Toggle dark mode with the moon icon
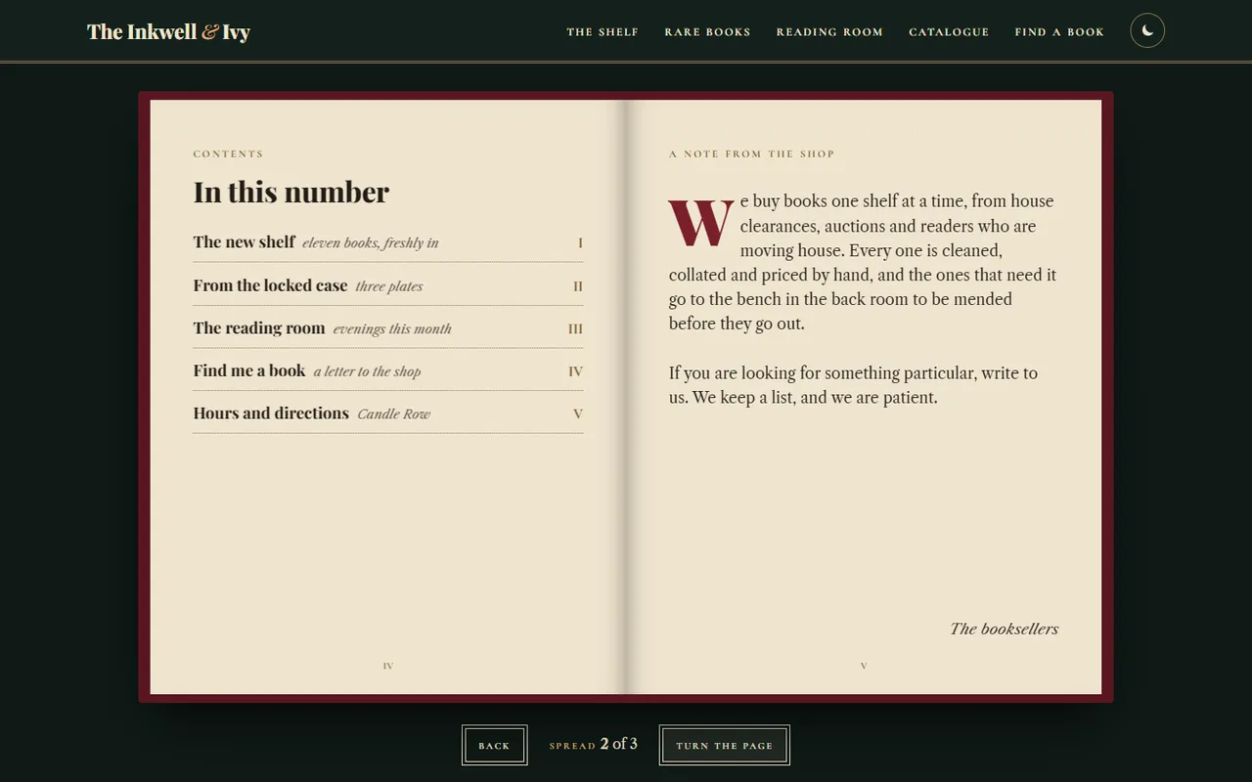This screenshot has height=782, width=1252. coord(1147,31)
